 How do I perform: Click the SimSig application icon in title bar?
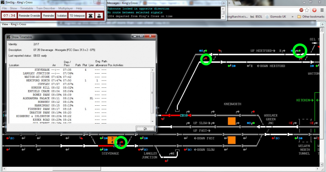[x=3, y=2]
